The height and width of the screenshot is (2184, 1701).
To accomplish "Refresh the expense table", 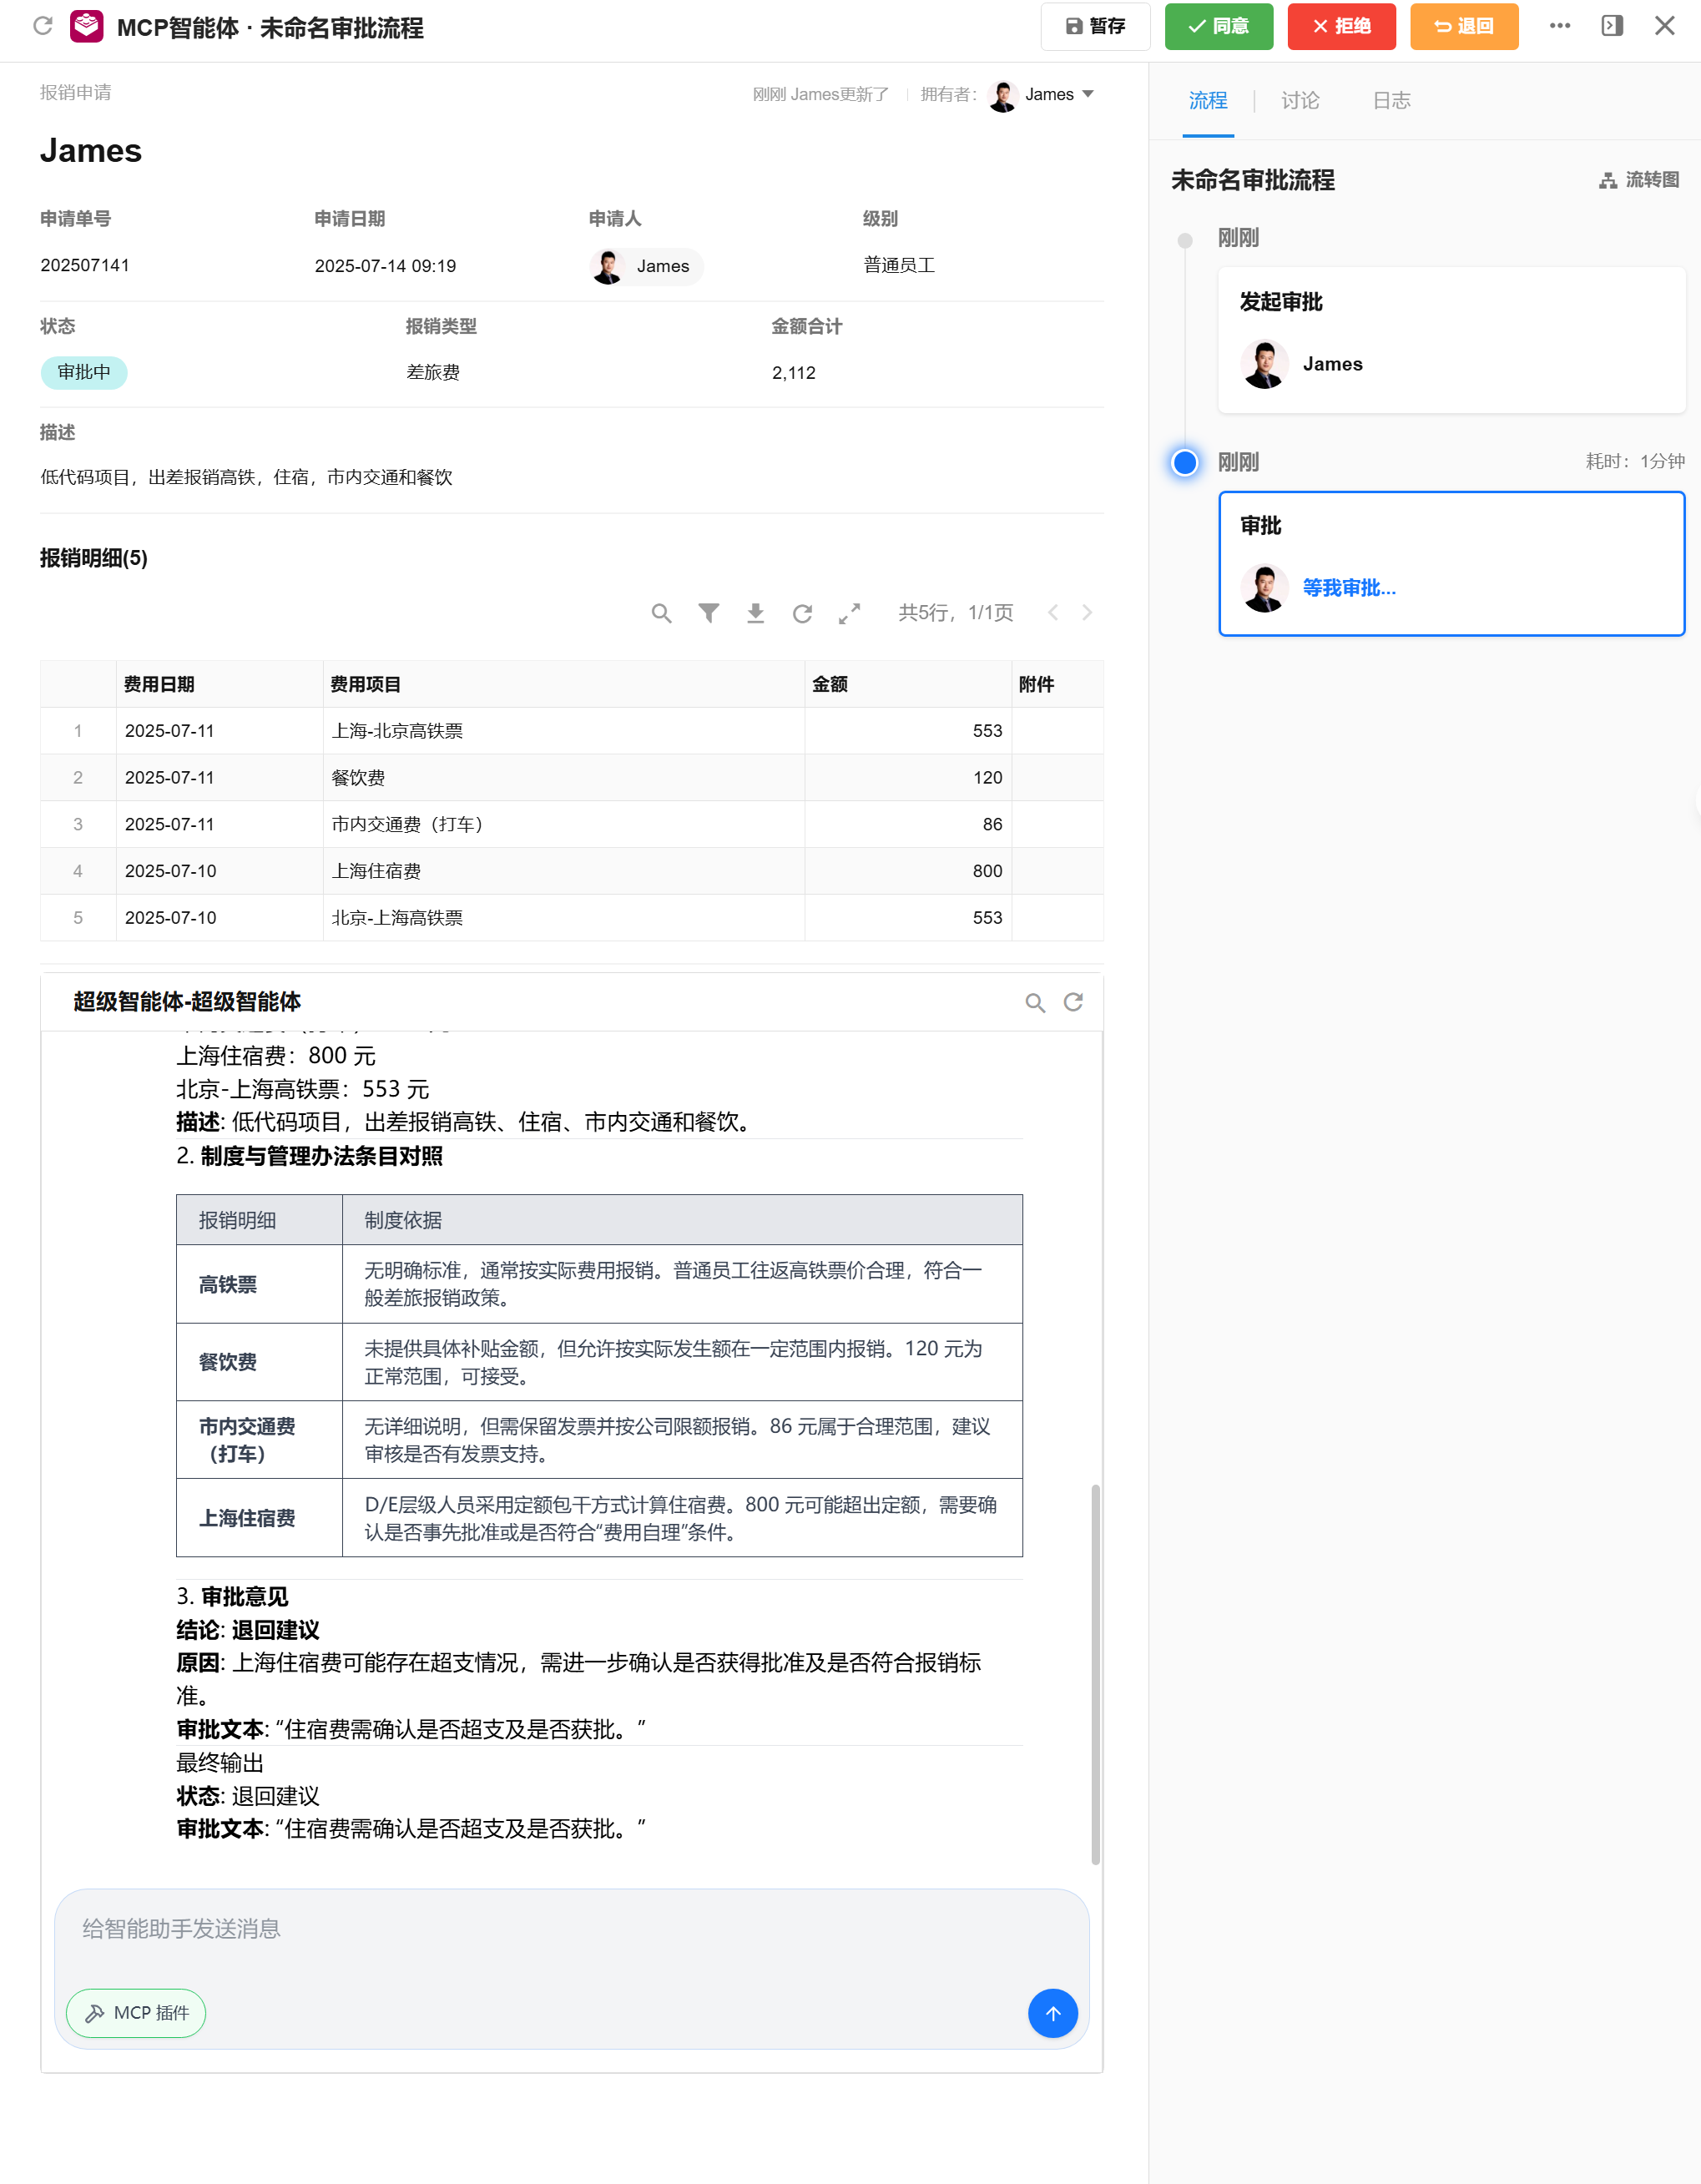I will 804,613.
